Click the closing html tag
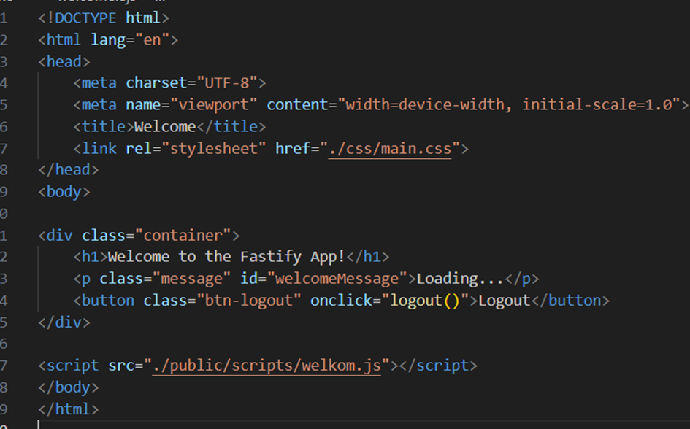The width and height of the screenshot is (690, 429). tap(68, 409)
